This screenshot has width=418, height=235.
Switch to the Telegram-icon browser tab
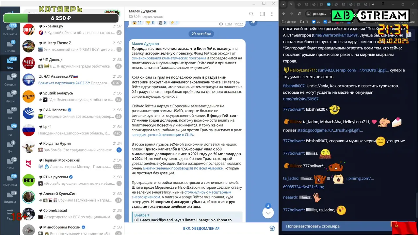click(x=329, y=5)
